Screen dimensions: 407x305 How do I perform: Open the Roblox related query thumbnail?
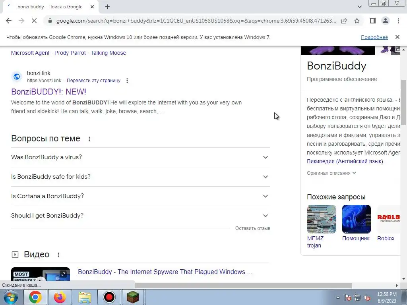tap(389, 219)
